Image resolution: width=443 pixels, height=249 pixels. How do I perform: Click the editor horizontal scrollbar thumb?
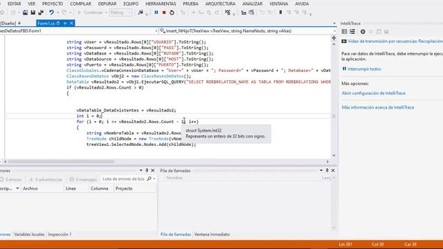coord(61,162)
